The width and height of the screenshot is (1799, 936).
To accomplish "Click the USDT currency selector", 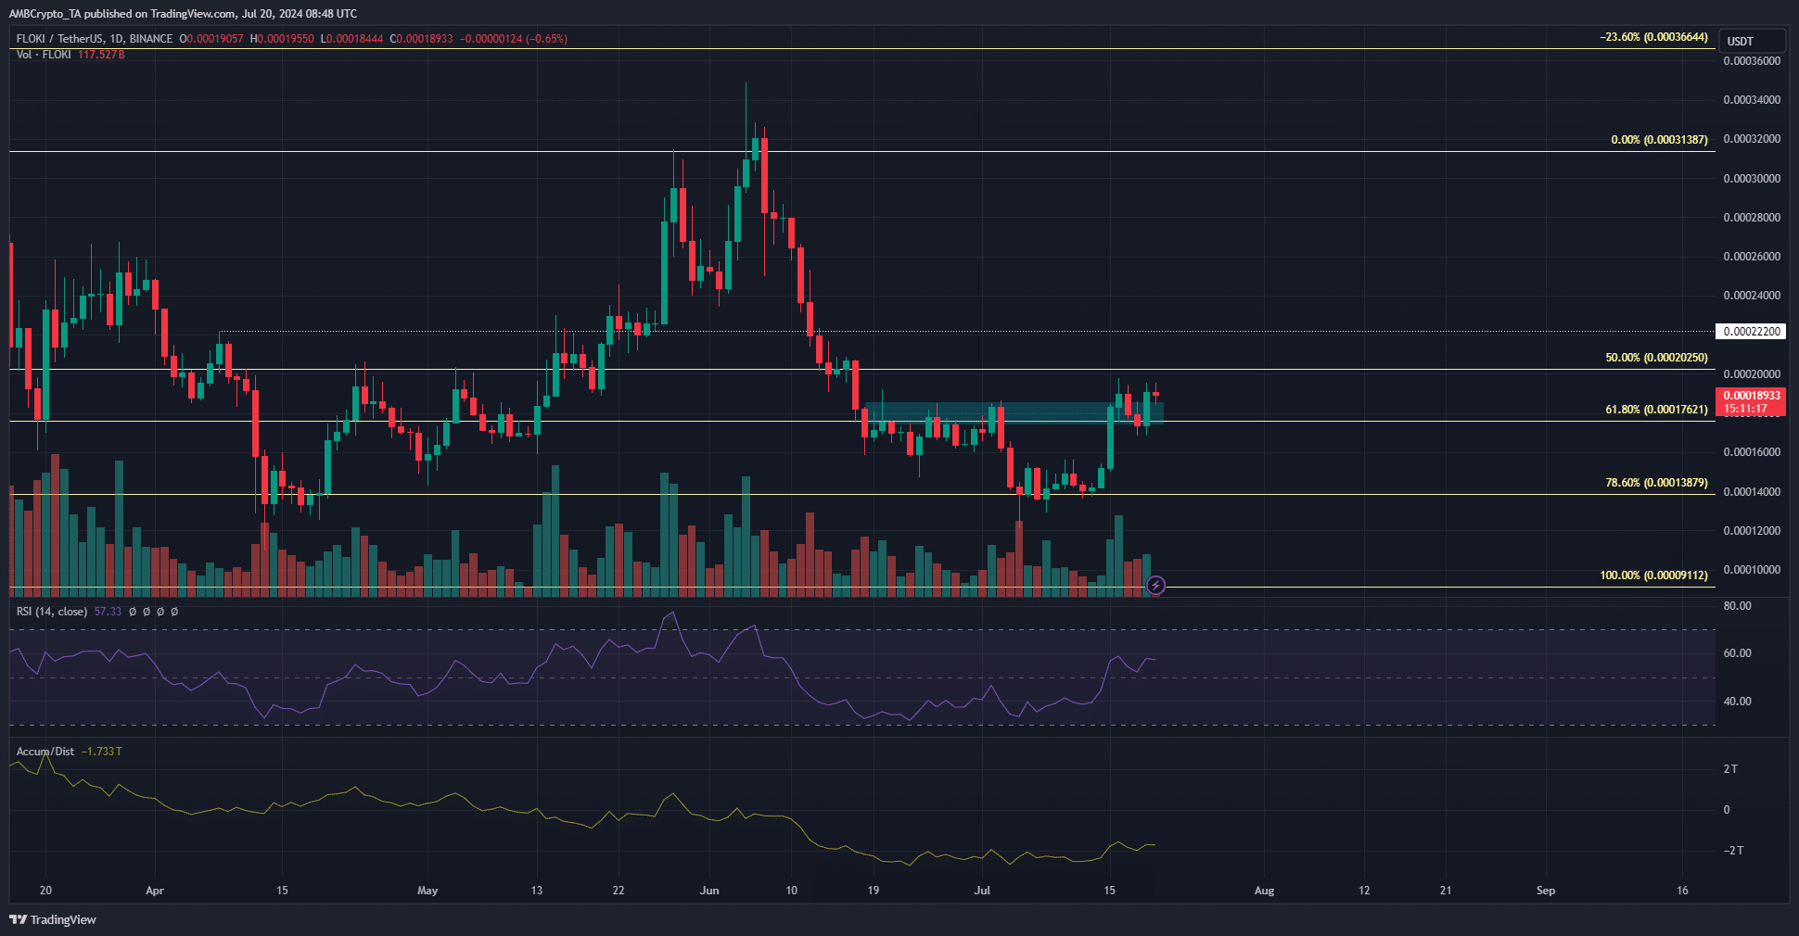I will (1752, 41).
